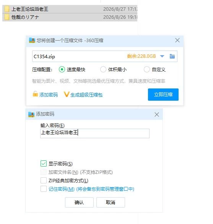Click date 2026/8/27 of first folder
Screen dimensions: 213x224
coord(114,9)
